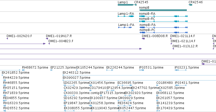Click the EK302920.5prime EST feature
The image size is (216, 112).
tap(128, 95)
